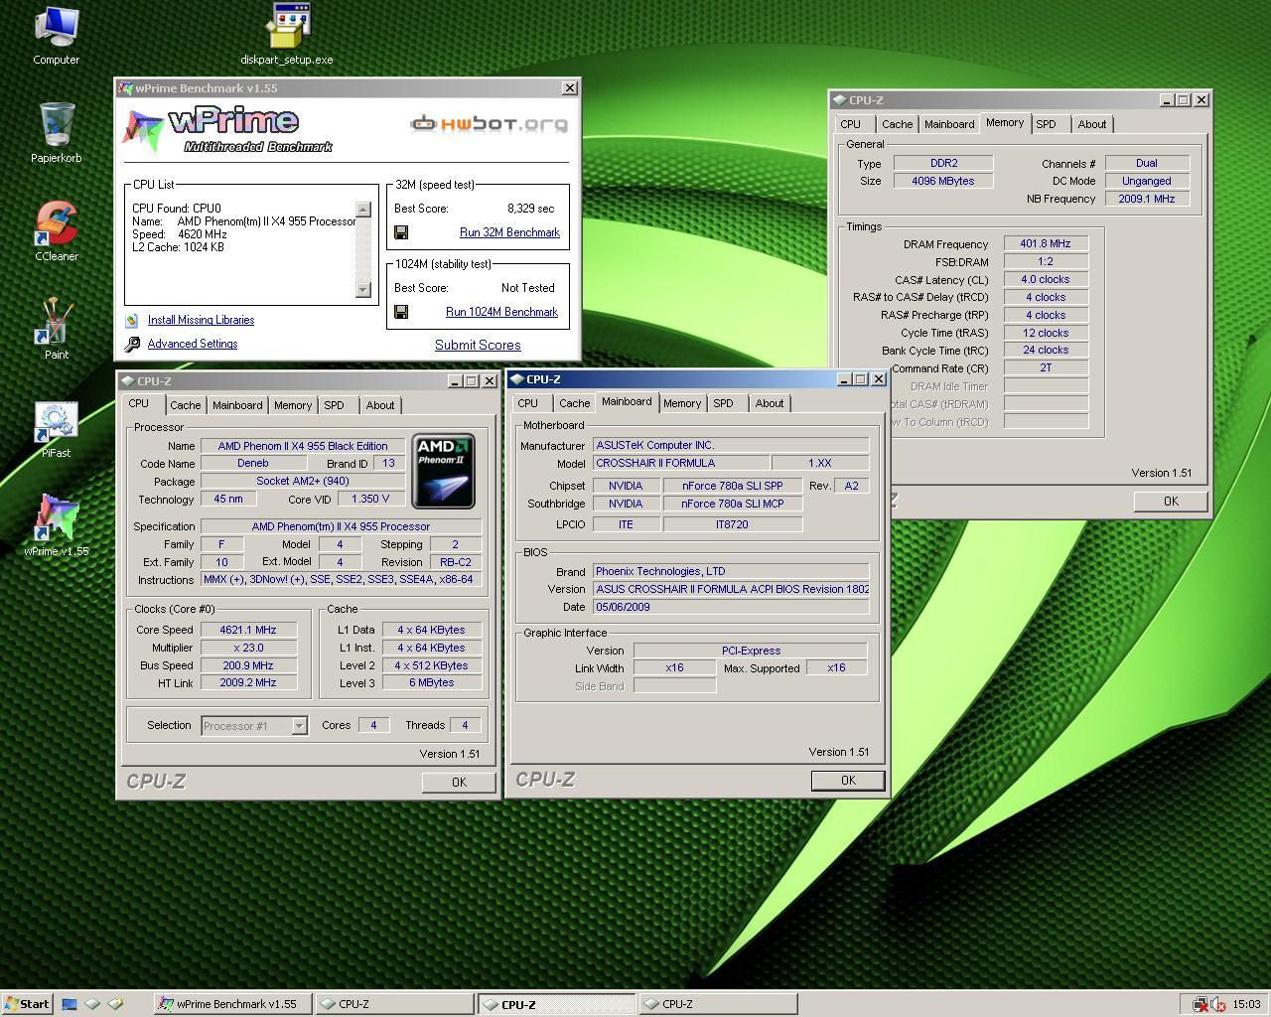Open CPU tab in Memory window
Viewport: 1271px width, 1017px height.
pyautogui.click(x=851, y=124)
